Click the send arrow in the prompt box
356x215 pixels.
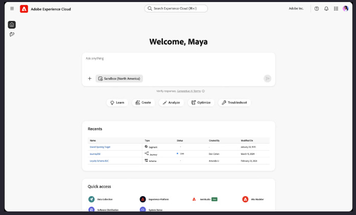click(x=268, y=78)
